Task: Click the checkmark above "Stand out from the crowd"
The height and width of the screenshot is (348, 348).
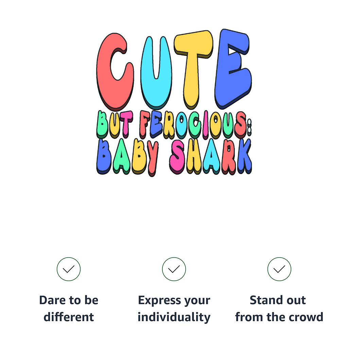Action: [x=279, y=269]
